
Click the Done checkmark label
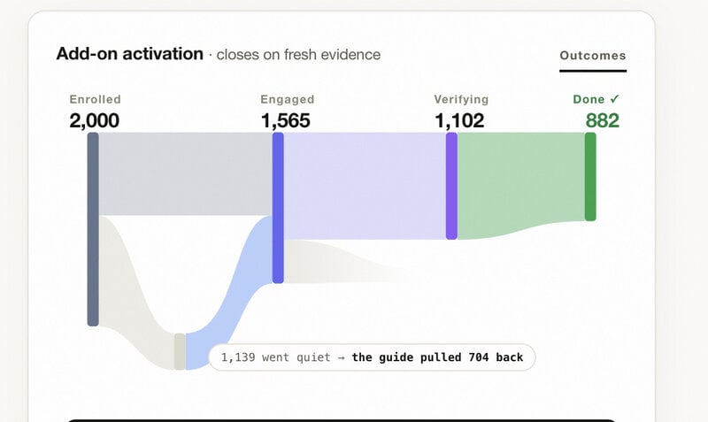pos(596,99)
